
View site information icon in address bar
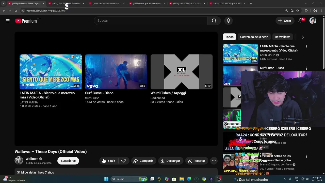23,11
